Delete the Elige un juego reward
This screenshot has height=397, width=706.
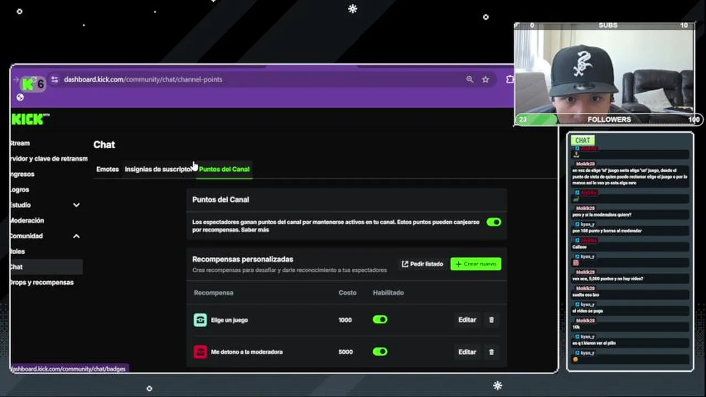tap(491, 320)
